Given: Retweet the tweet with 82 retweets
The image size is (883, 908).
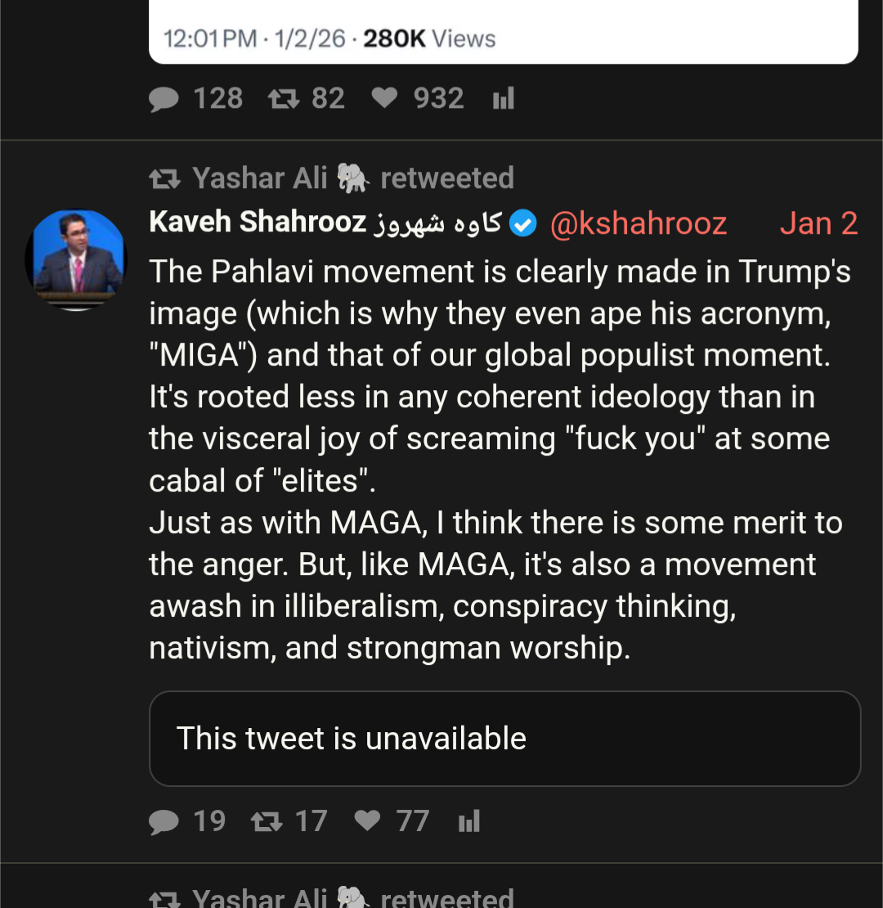Looking at the screenshot, I should [282, 100].
